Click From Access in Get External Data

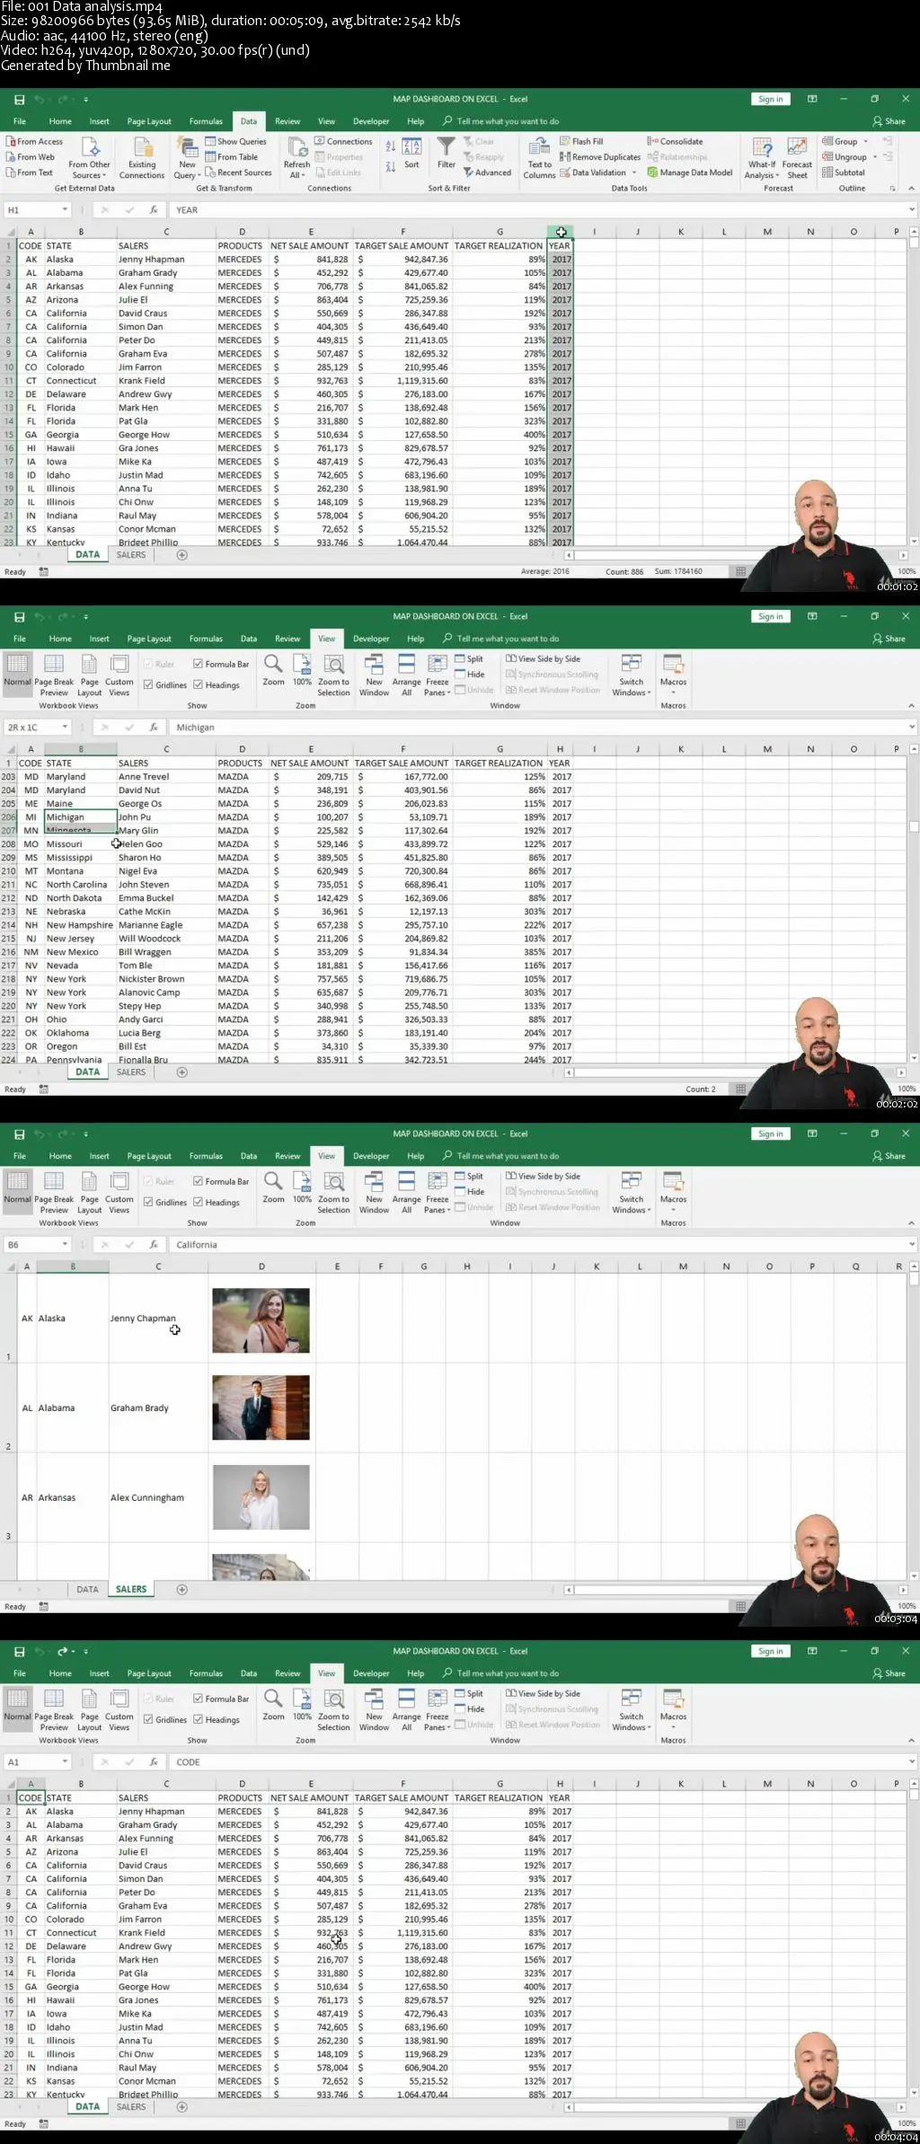coord(34,141)
